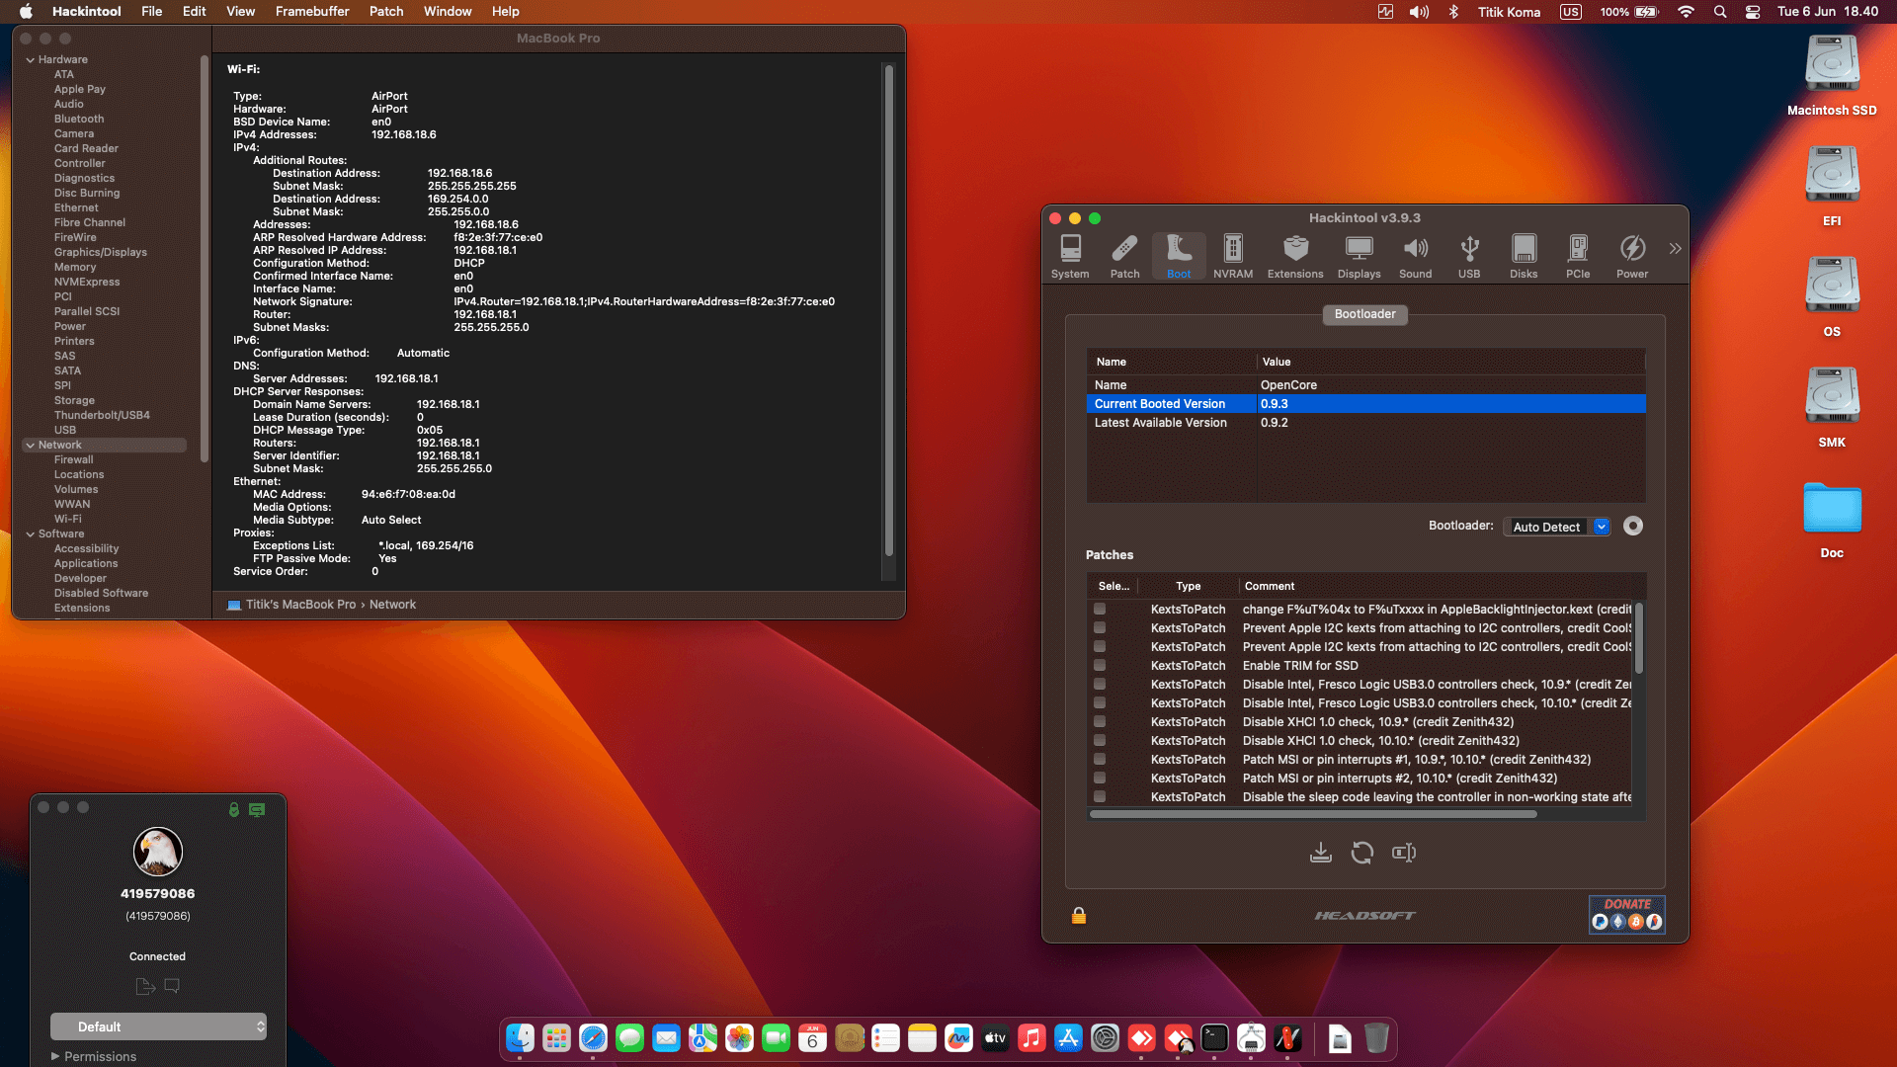Open the Patch menu in menu bar

point(386,12)
